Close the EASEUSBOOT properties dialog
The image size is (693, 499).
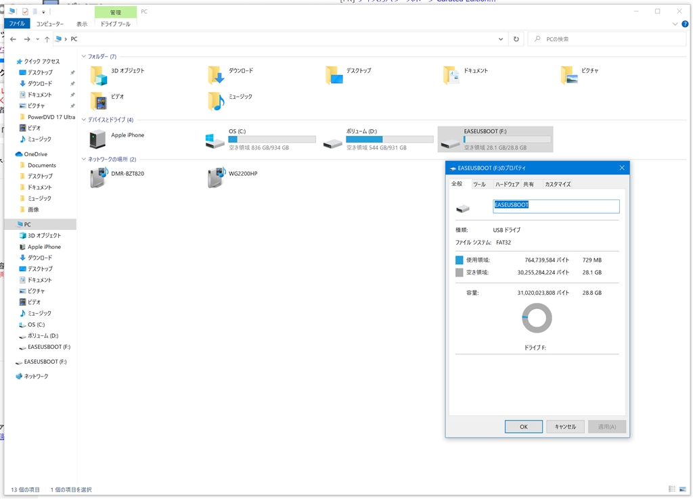tap(622, 168)
